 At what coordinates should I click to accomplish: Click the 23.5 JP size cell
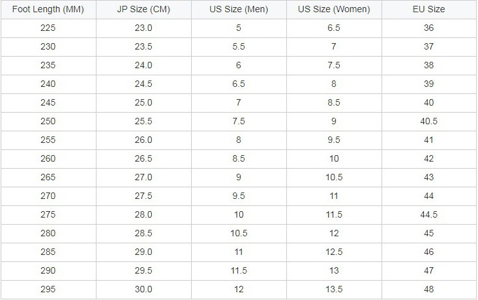pos(143,47)
